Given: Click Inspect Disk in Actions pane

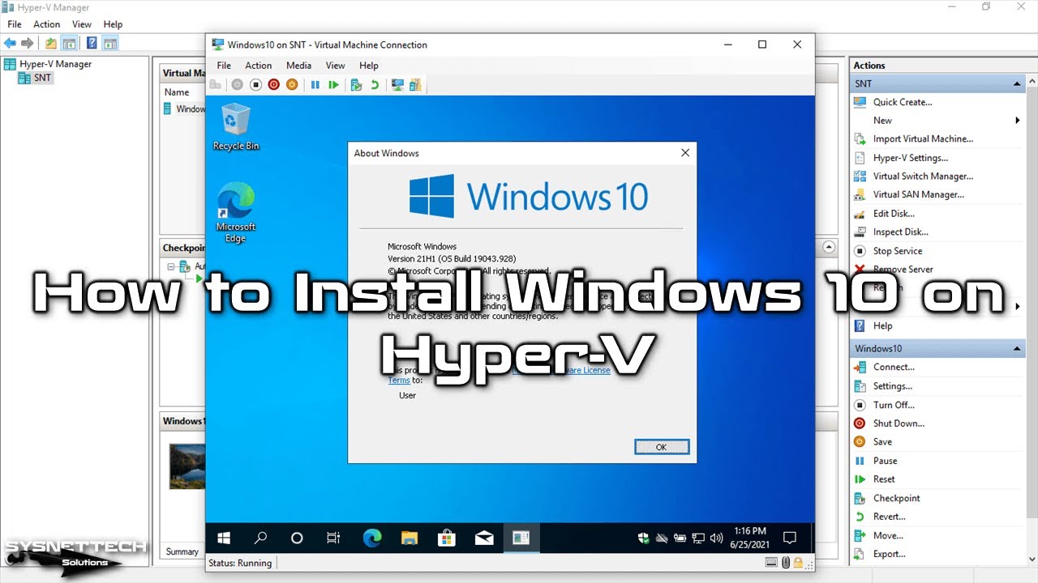Looking at the screenshot, I should 900,232.
